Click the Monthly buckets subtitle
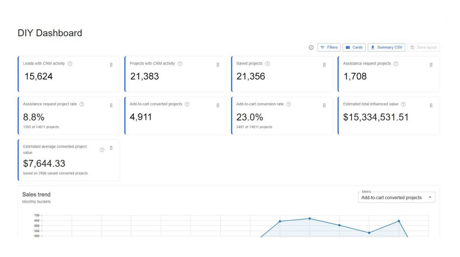Viewport: 460px width, 257px height. pyautogui.click(x=36, y=202)
